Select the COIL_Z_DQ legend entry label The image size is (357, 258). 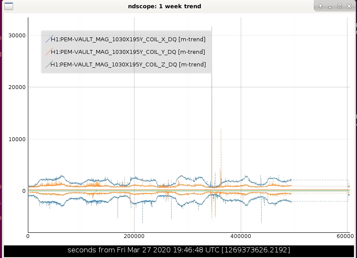click(x=128, y=64)
